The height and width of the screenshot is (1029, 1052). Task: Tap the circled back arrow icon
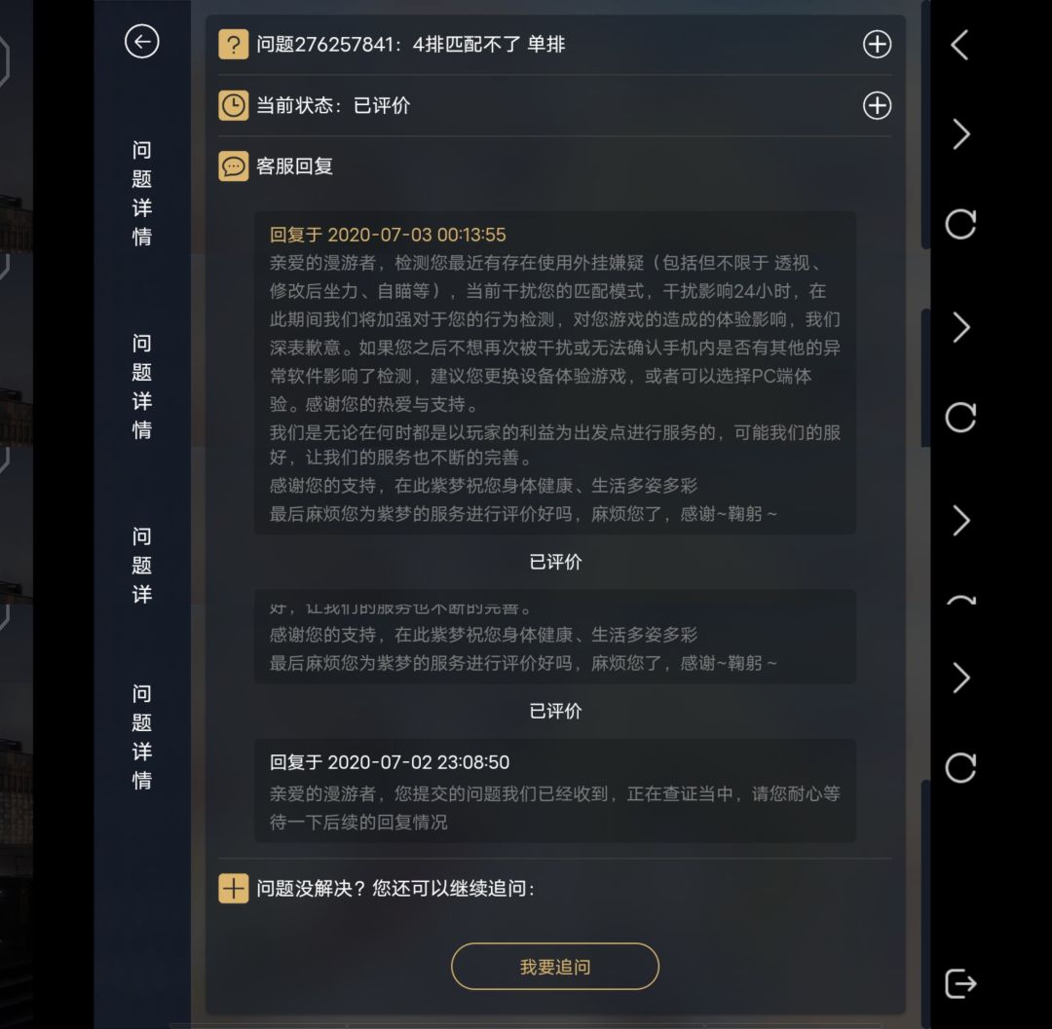pos(141,42)
